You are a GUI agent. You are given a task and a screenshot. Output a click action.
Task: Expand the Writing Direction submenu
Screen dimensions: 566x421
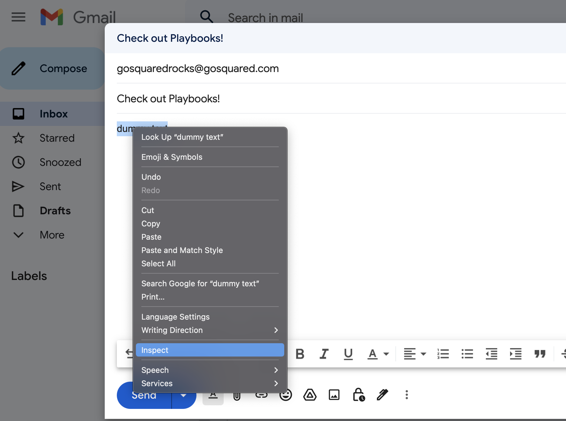click(x=210, y=330)
